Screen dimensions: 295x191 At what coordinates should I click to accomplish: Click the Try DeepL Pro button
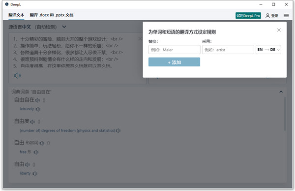(x=248, y=16)
